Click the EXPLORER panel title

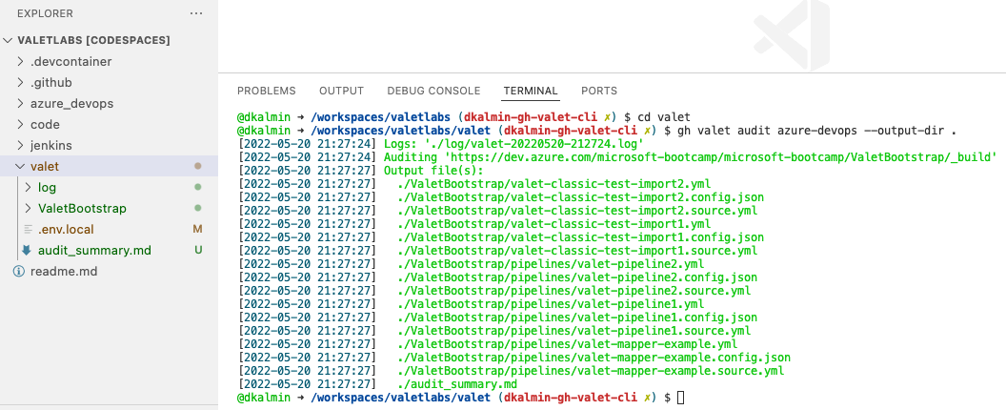coord(45,13)
